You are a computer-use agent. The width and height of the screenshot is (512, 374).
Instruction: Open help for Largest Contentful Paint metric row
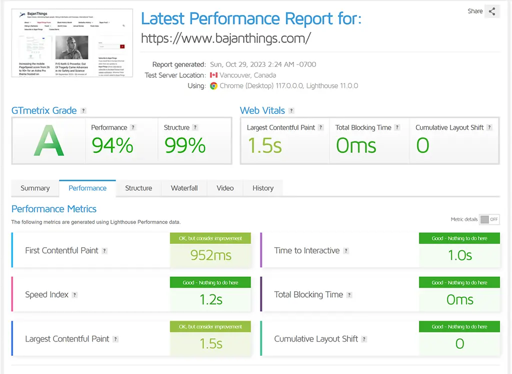[x=115, y=339]
